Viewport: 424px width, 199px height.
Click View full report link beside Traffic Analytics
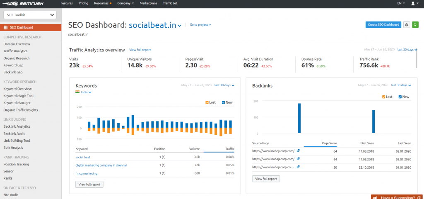coord(140,50)
